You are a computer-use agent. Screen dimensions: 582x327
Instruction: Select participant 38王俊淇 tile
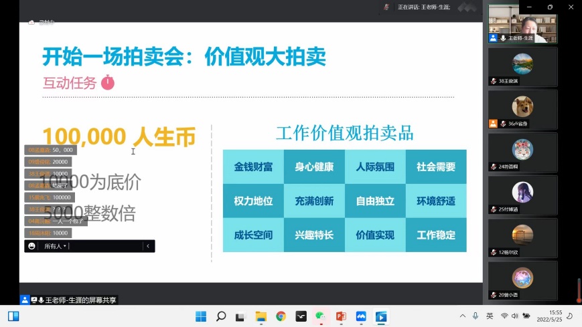point(522,67)
